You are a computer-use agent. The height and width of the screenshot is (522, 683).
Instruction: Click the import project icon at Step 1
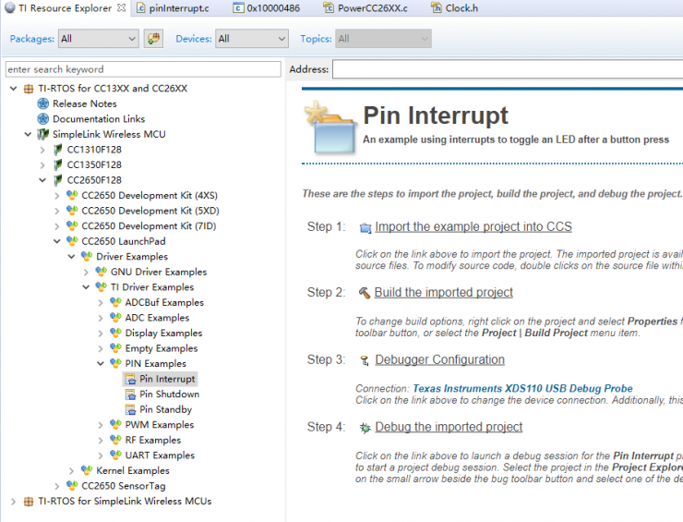pyautogui.click(x=365, y=227)
